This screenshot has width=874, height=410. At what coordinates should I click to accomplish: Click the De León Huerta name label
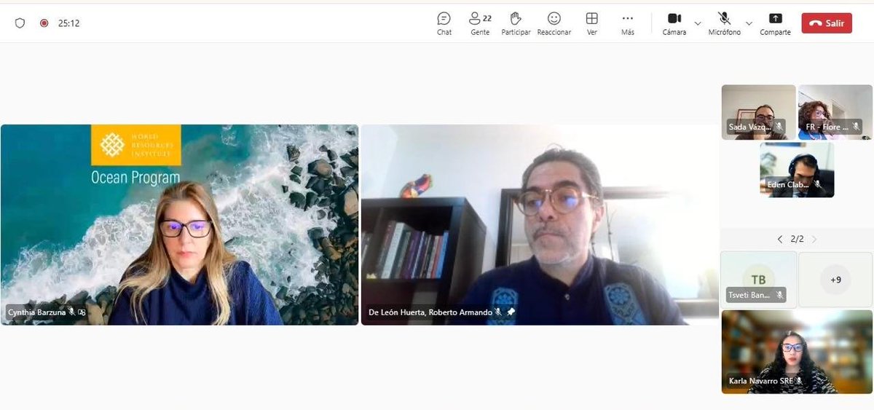[430, 312]
